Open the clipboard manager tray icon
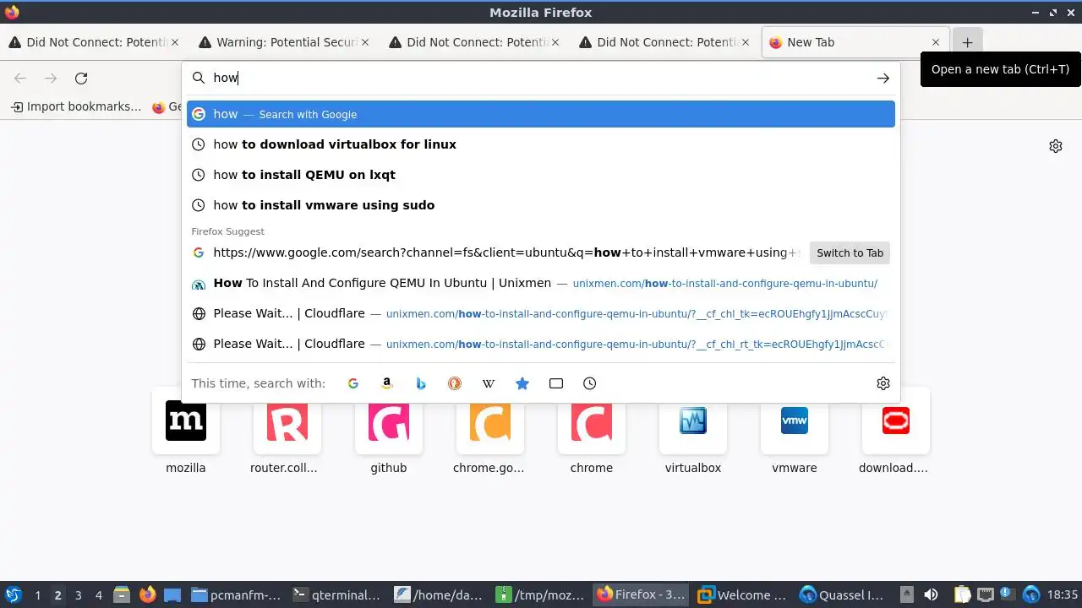The image size is (1082, 608). [x=964, y=594]
